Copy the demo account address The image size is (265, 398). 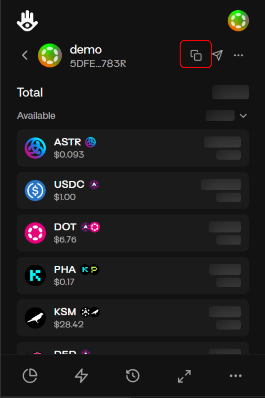click(196, 55)
